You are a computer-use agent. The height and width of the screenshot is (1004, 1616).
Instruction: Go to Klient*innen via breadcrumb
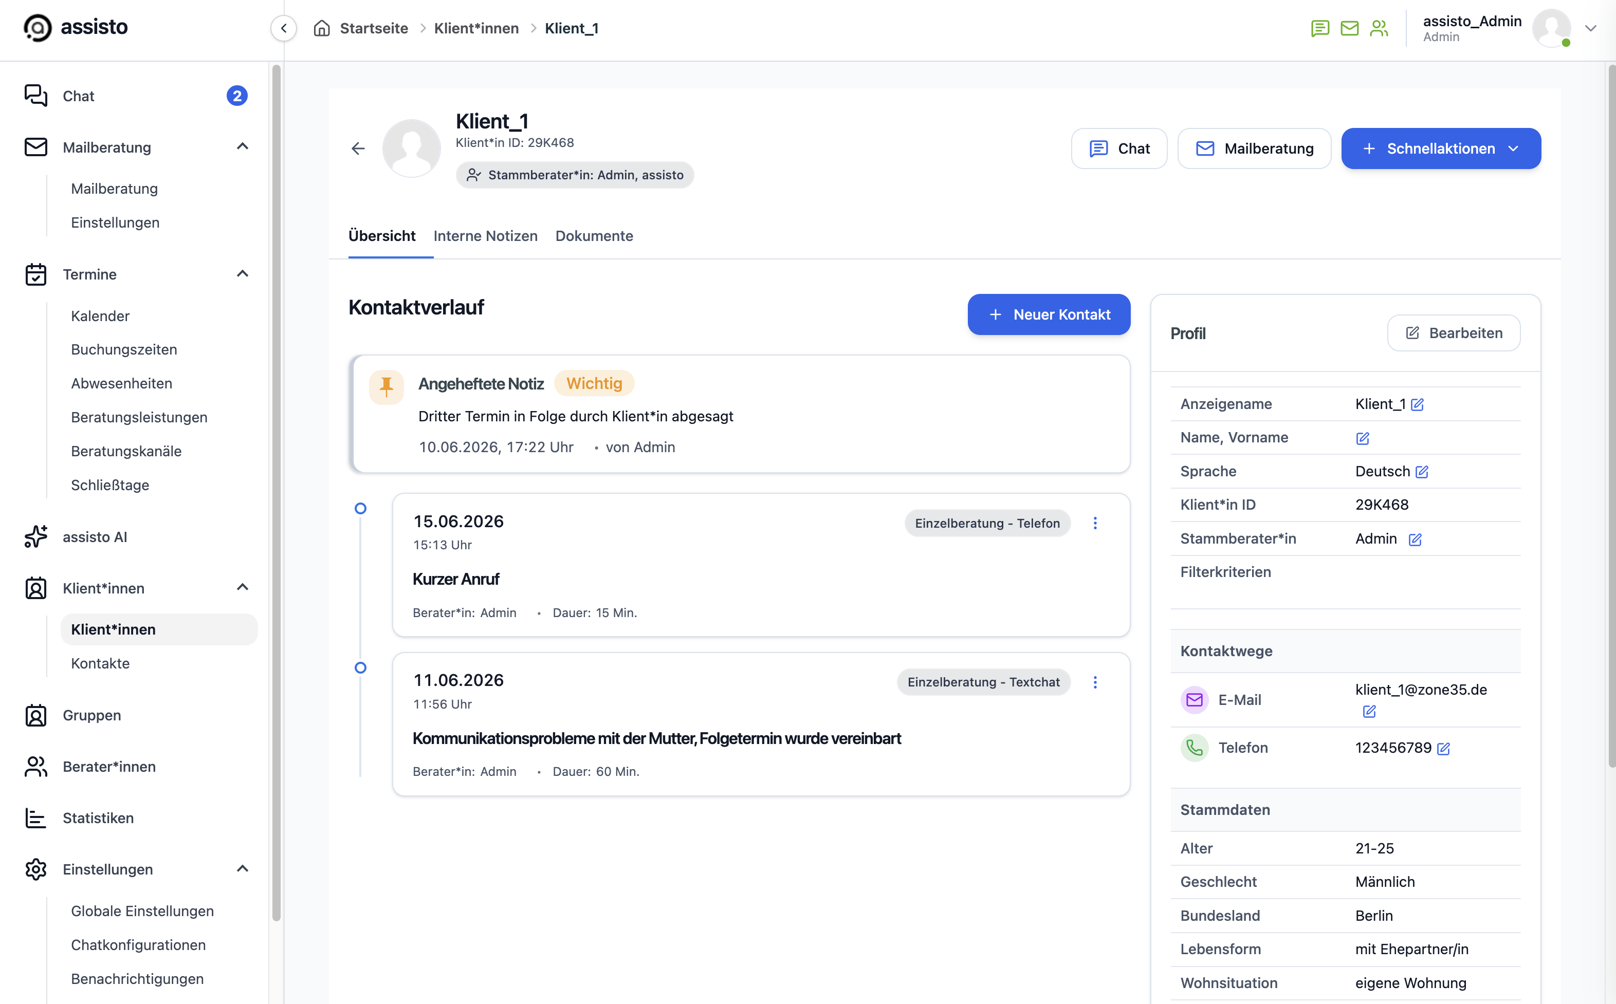coord(476,28)
